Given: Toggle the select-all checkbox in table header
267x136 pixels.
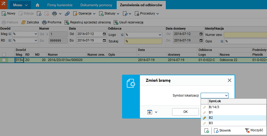Looking at the screenshot, I should (4, 55).
